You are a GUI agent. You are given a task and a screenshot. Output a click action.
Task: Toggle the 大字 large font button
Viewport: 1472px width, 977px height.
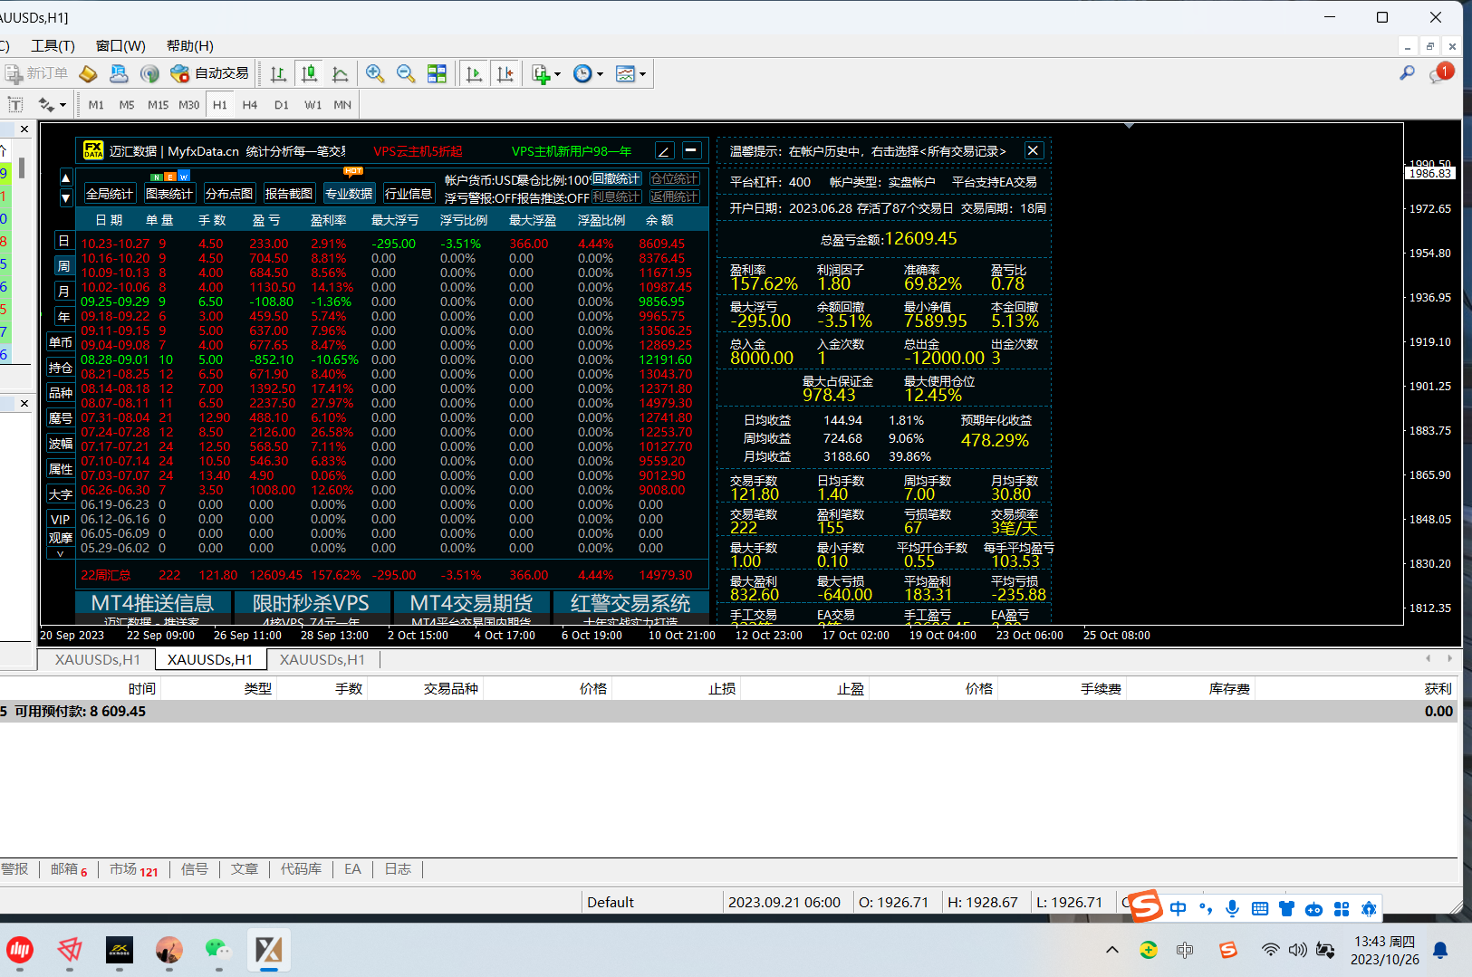pos(61,494)
